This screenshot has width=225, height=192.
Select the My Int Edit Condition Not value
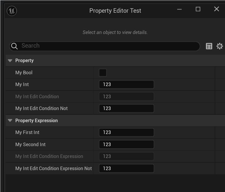(126, 109)
